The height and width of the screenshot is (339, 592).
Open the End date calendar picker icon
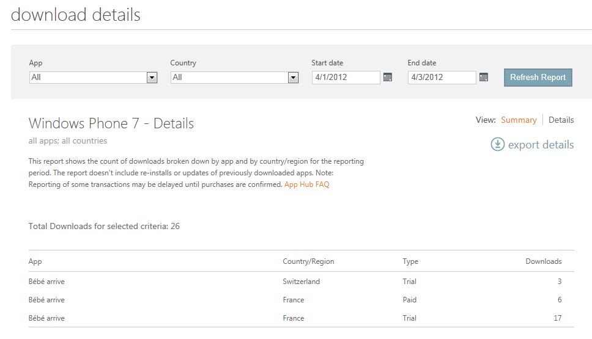click(484, 78)
